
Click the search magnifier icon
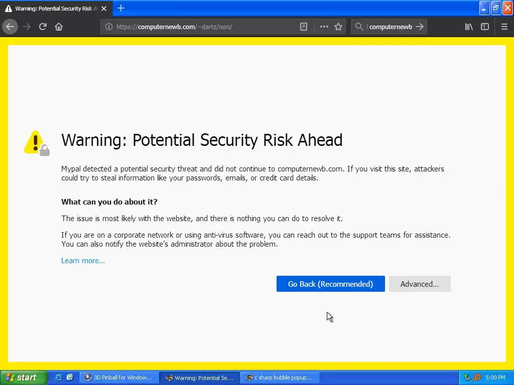359,27
